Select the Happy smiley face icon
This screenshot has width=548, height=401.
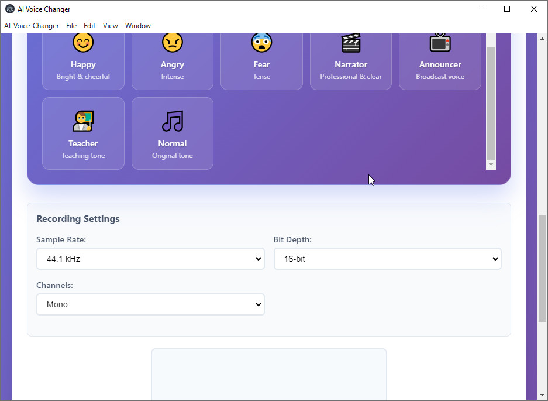[x=83, y=43]
